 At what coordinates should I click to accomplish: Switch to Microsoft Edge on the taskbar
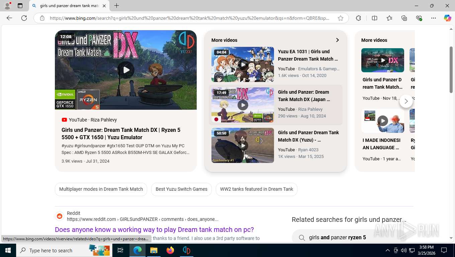[138, 250]
